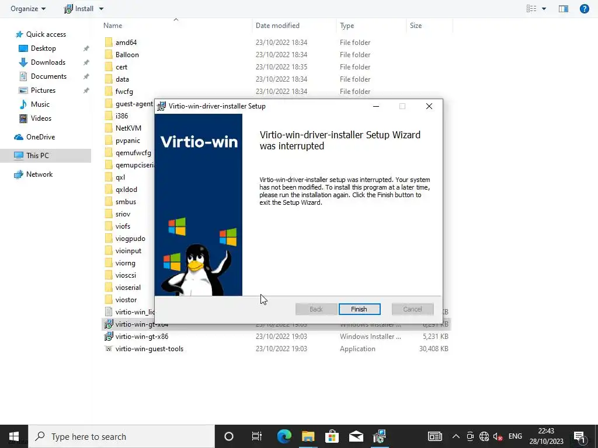Click the Install toolbar button

[x=79, y=8]
